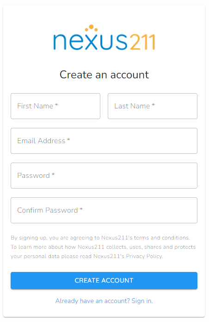Click the To learn more disclaimer line
The width and height of the screenshot is (209, 322).
[103, 247]
